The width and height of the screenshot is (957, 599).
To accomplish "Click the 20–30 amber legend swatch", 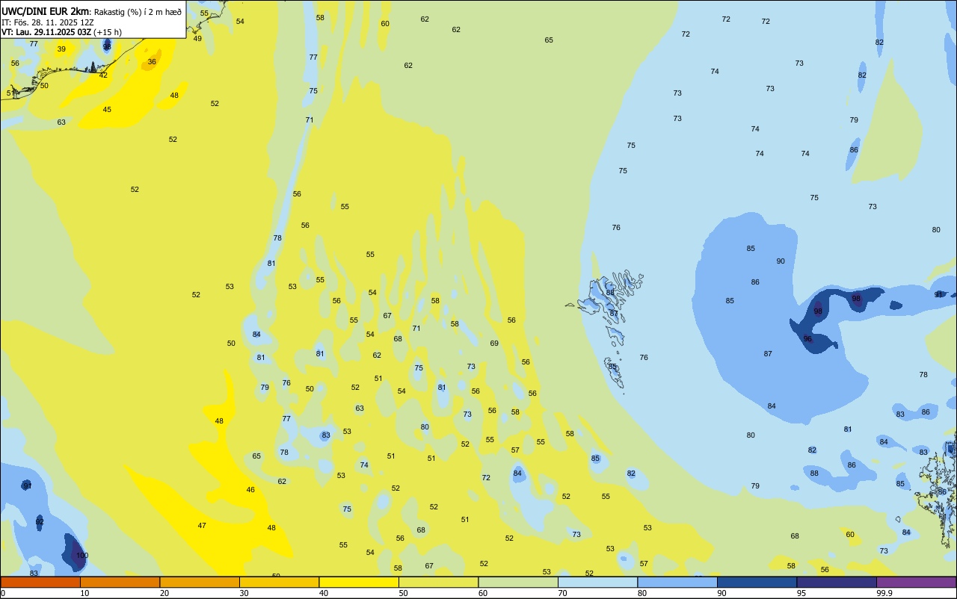I will 200,582.
